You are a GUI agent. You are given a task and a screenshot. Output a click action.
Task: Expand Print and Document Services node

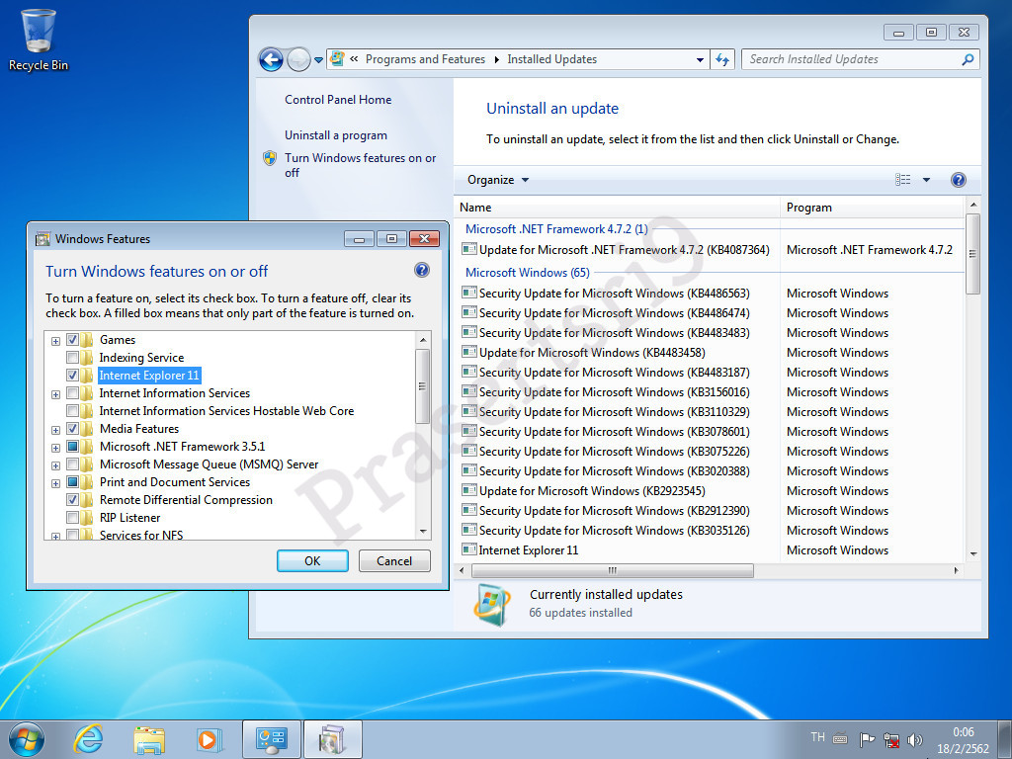pos(55,482)
